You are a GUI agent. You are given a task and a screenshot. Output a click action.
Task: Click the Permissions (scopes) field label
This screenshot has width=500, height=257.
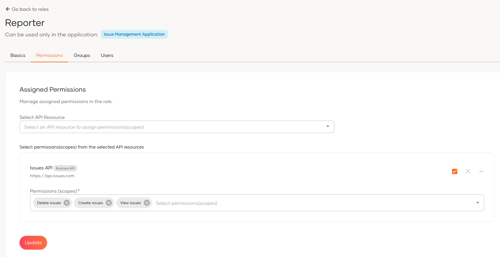54,191
